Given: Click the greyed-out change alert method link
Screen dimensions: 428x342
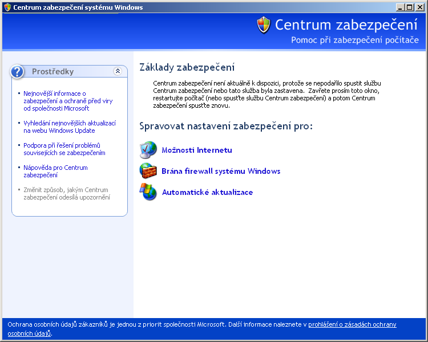Looking at the screenshot, I should [x=66, y=193].
